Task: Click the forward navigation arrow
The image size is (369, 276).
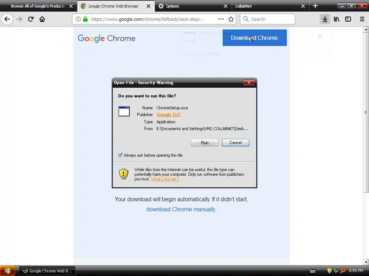Action: click(x=19, y=19)
